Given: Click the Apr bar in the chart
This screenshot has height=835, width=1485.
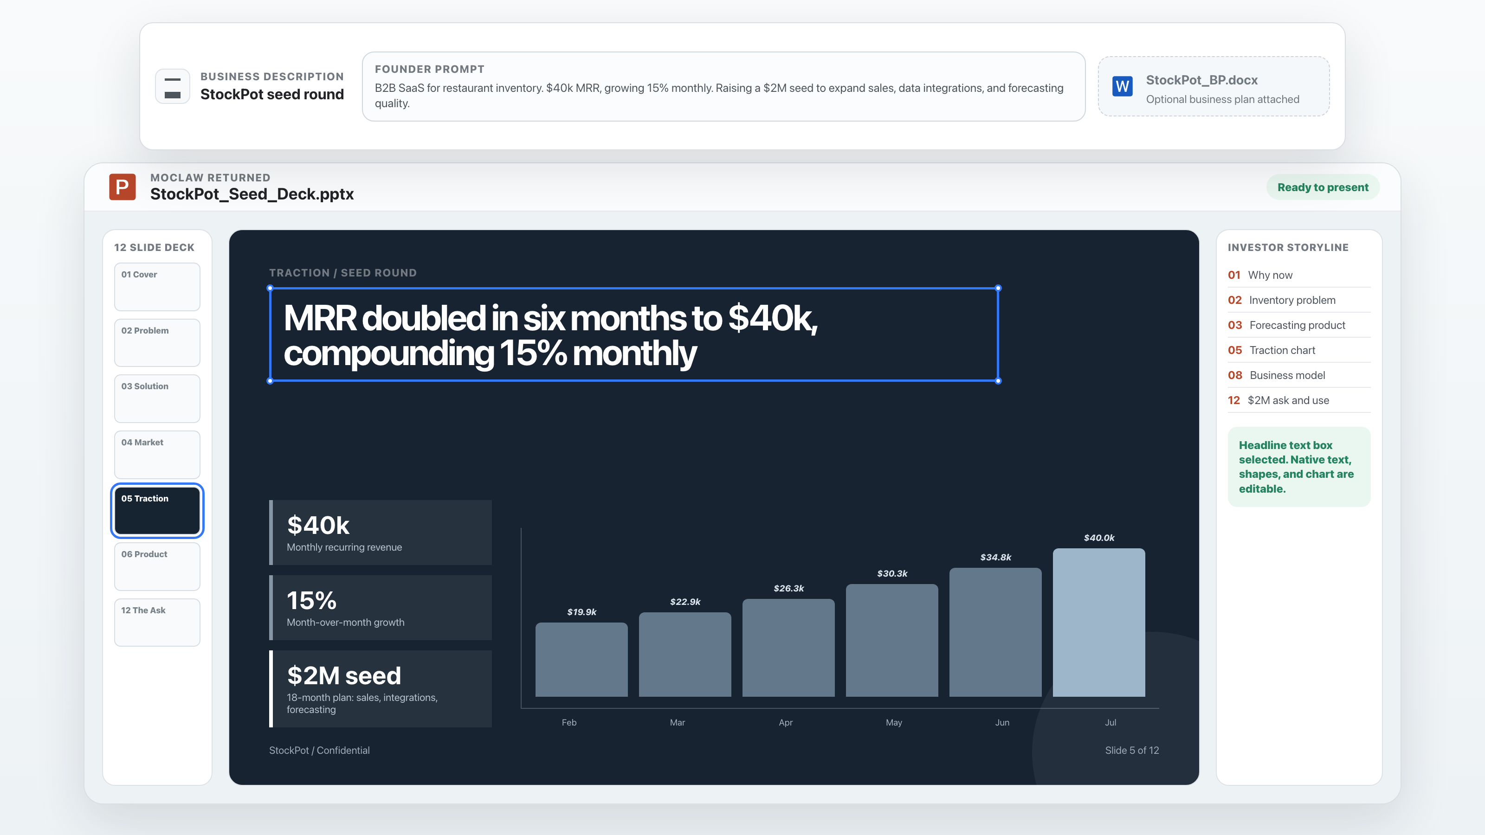Looking at the screenshot, I should tap(788, 648).
